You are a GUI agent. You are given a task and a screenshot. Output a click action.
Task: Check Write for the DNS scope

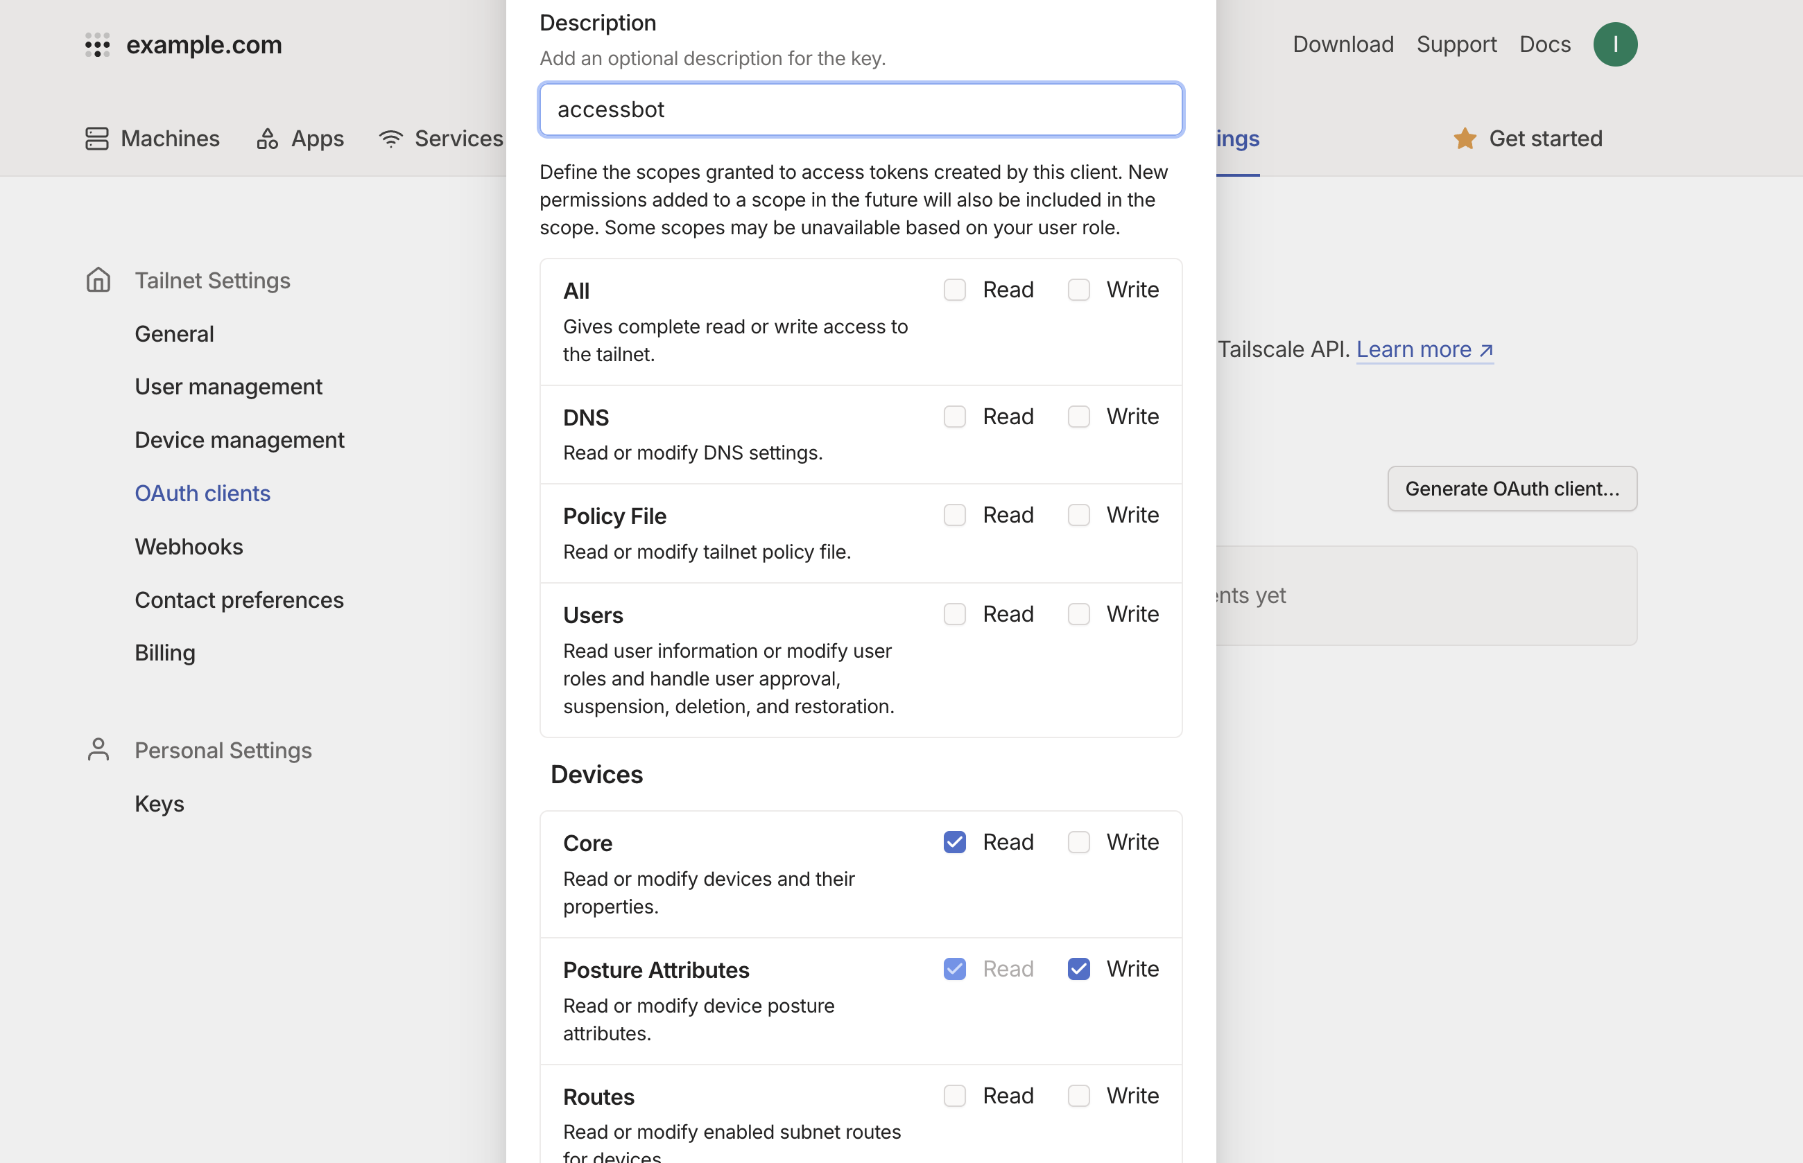tap(1078, 416)
